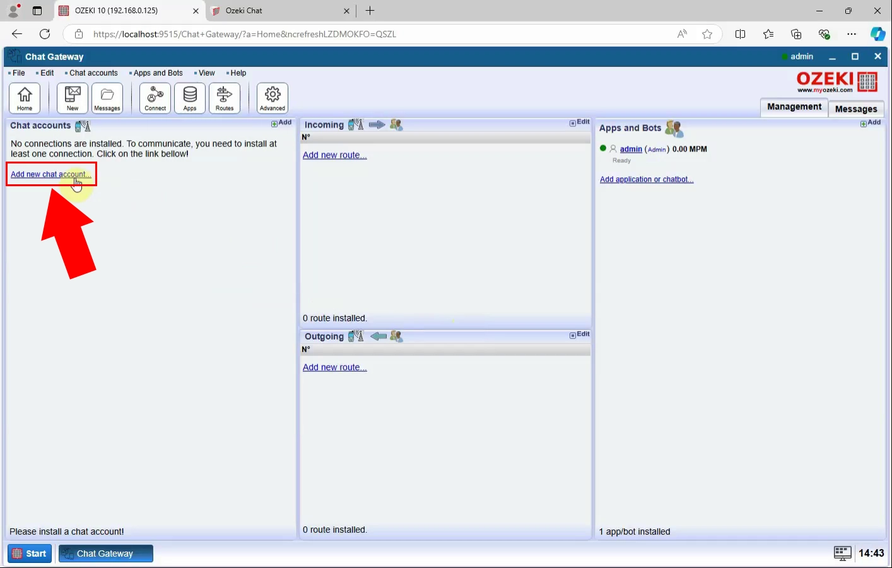
Task: Open the admin user link
Action: (631, 150)
